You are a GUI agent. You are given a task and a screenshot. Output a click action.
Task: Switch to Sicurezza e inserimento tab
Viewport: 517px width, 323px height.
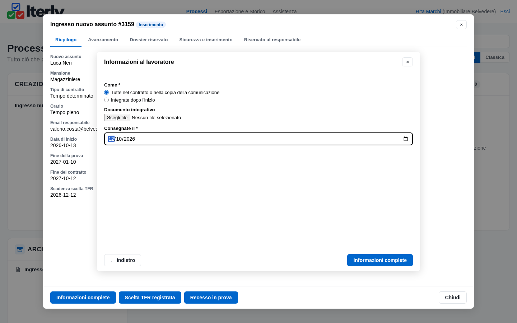point(206,40)
